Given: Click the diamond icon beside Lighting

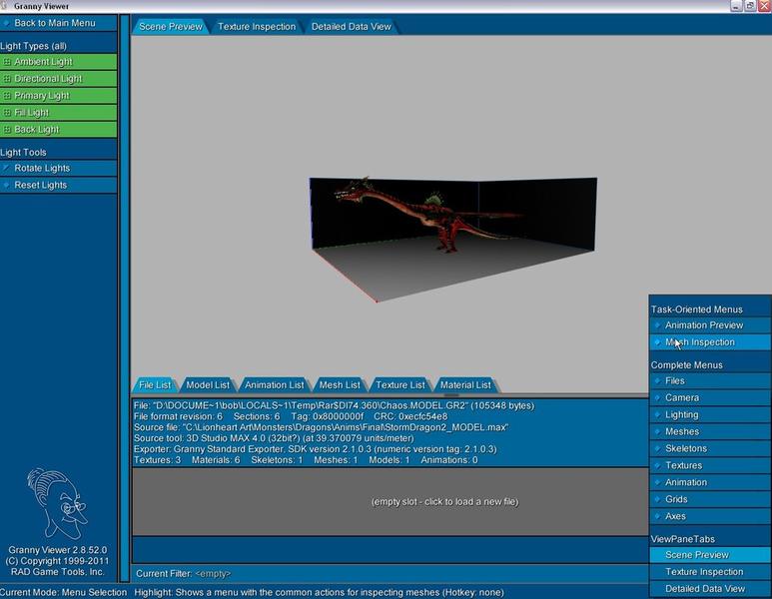Looking at the screenshot, I should pyautogui.click(x=658, y=415).
